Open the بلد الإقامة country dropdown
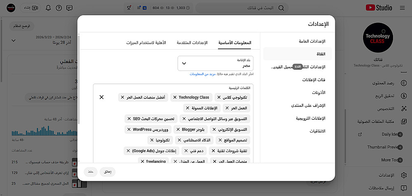 coord(215,63)
